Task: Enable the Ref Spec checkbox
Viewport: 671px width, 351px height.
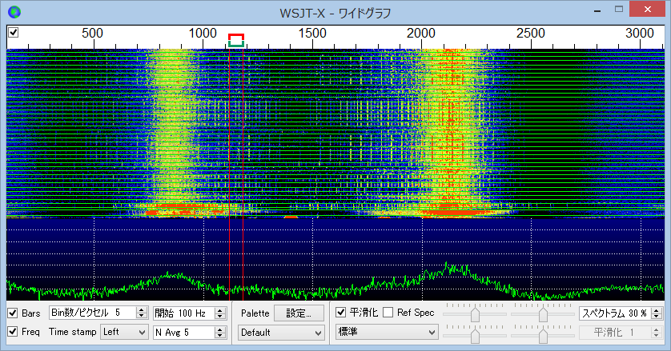Action: click(388, 313)
